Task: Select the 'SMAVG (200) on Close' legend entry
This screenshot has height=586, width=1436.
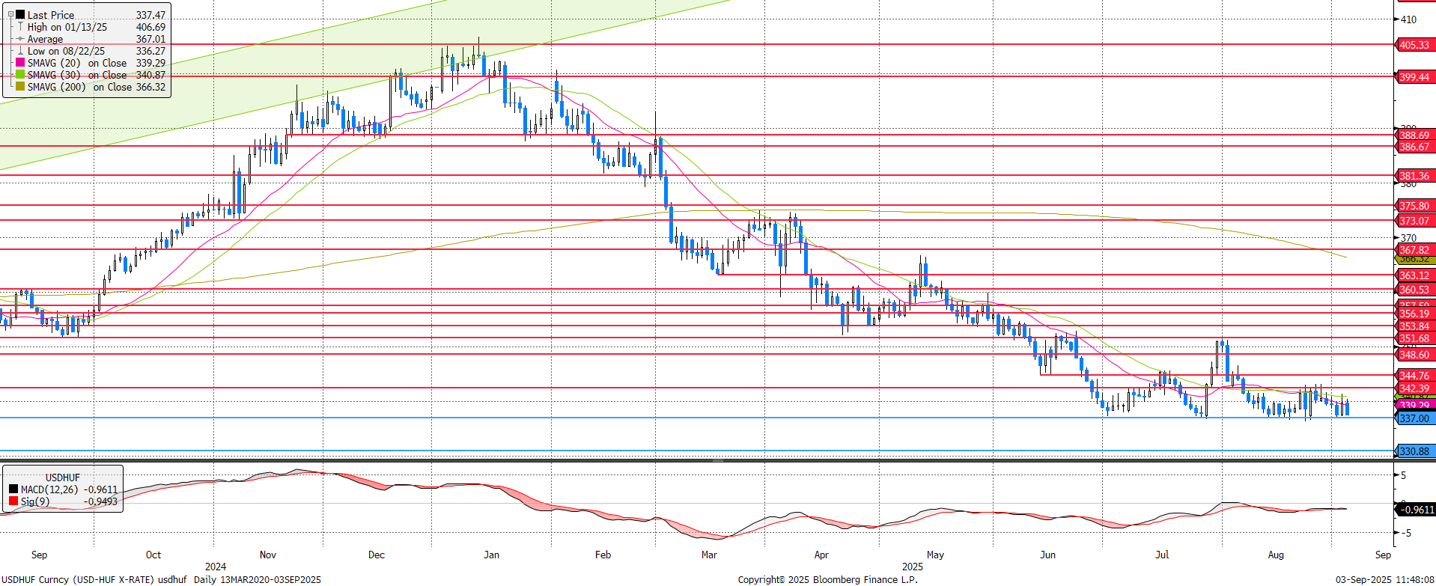Action: coord(80,87)
